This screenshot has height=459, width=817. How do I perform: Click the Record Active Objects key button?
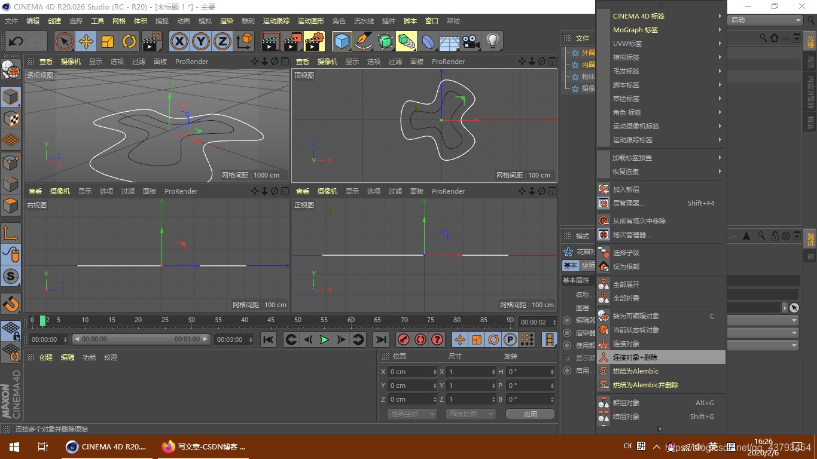tap(404, 339)
